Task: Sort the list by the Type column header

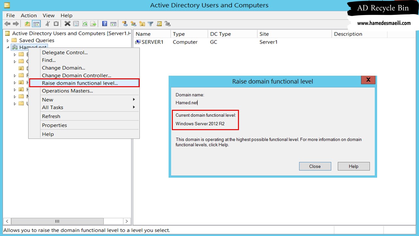Action: tap(189, 34)
